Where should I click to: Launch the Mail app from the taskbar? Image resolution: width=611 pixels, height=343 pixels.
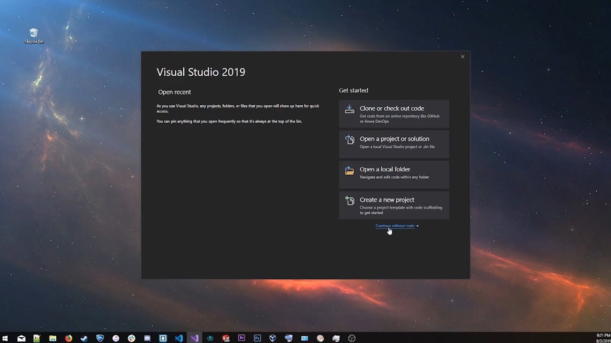21,338
